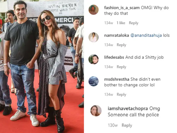Reply to namrataloka's comment
Image resolution: width=177 pixels, height=133 pixels.
[x=121, y=45]
